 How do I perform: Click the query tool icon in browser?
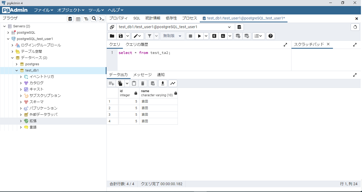pyautogui.click(x=70, y=19)
